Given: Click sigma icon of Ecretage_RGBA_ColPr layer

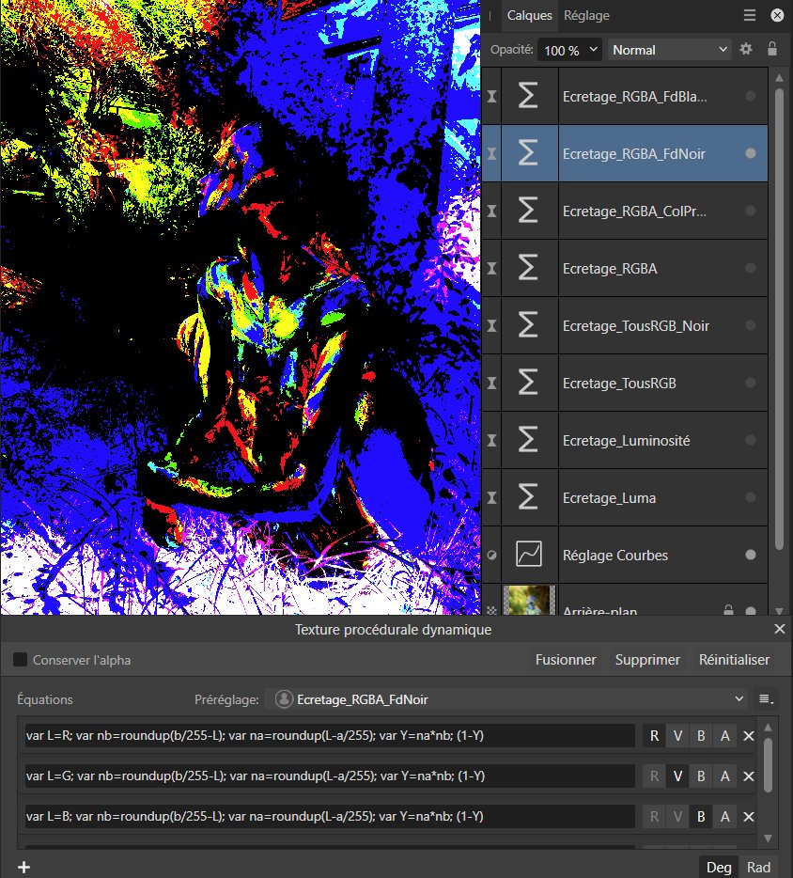Looking at the screenshot, I should click(x=528, y=211).
